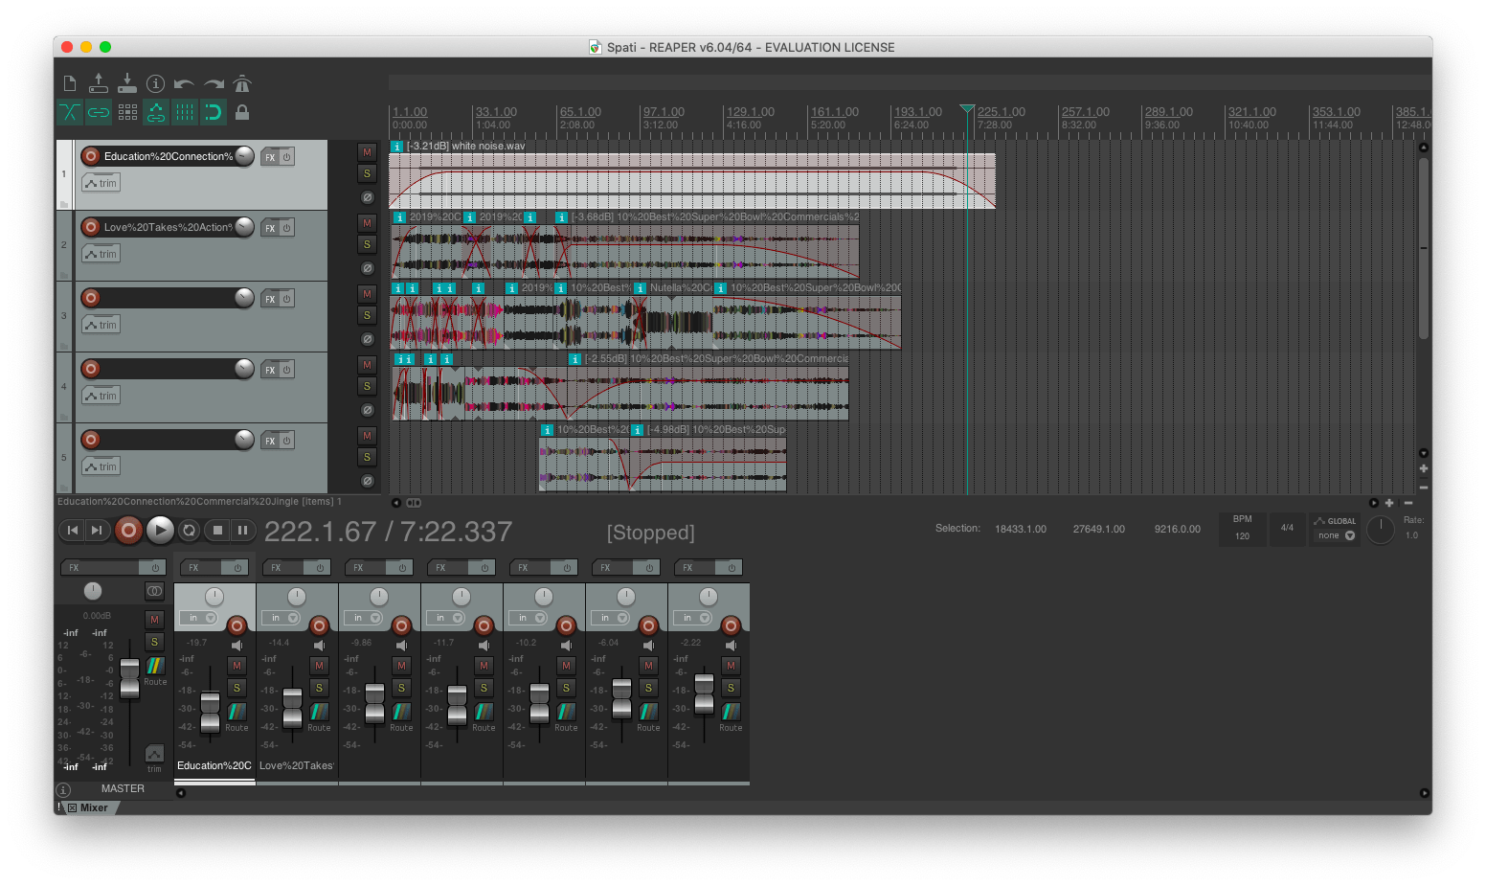This screenshot has height=886, width=1486.
Task: Toggle the Metronome icon
Action: (242, 83)
